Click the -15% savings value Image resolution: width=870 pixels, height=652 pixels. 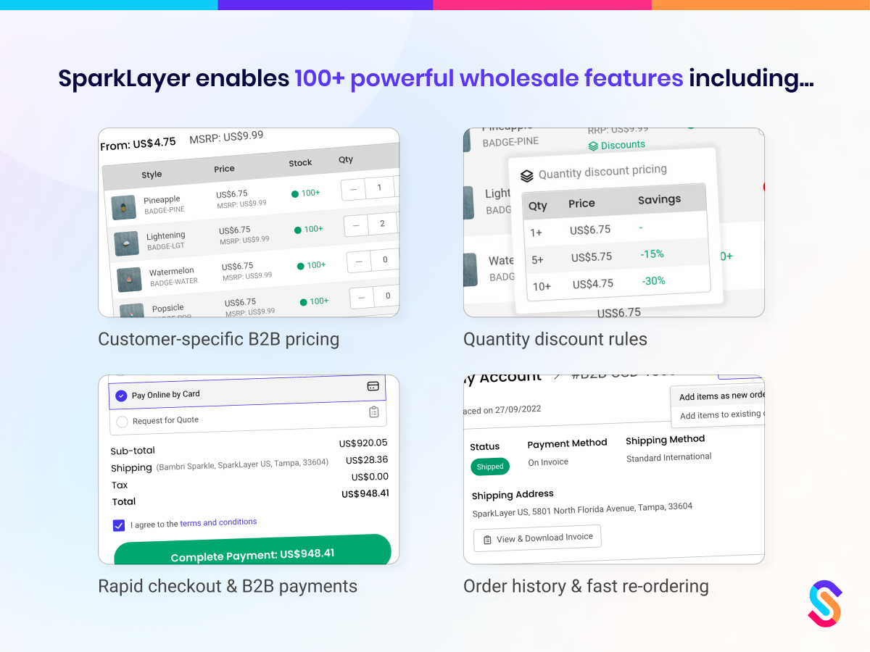coord(652,254)
